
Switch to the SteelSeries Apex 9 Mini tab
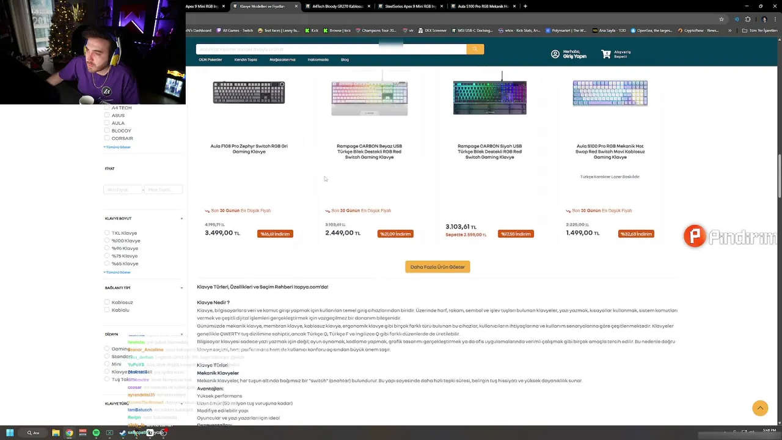(411, 6)
